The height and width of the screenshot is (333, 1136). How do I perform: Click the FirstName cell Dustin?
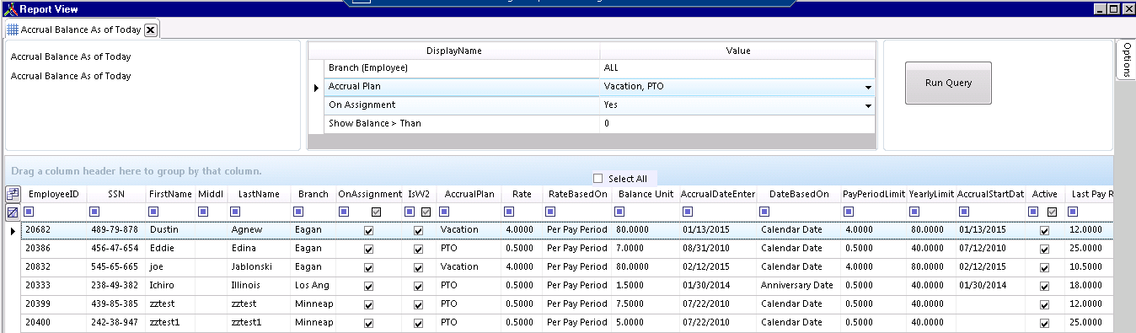[169, 230]
